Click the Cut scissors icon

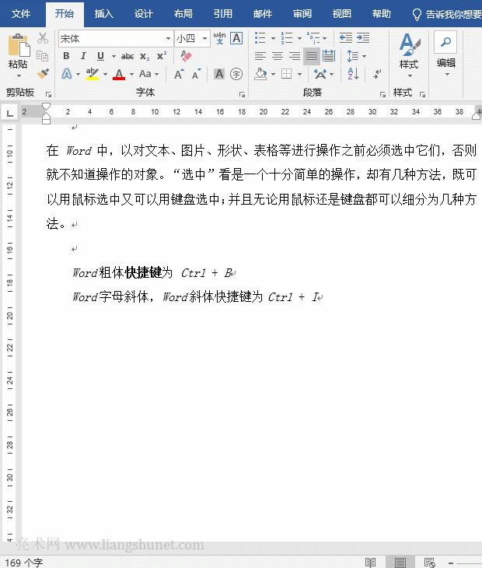click(43, 38)
